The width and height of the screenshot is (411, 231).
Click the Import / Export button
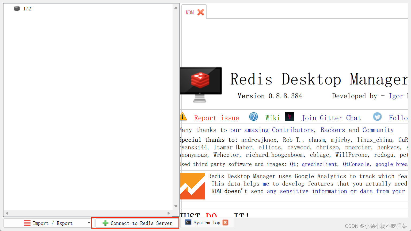47,223
